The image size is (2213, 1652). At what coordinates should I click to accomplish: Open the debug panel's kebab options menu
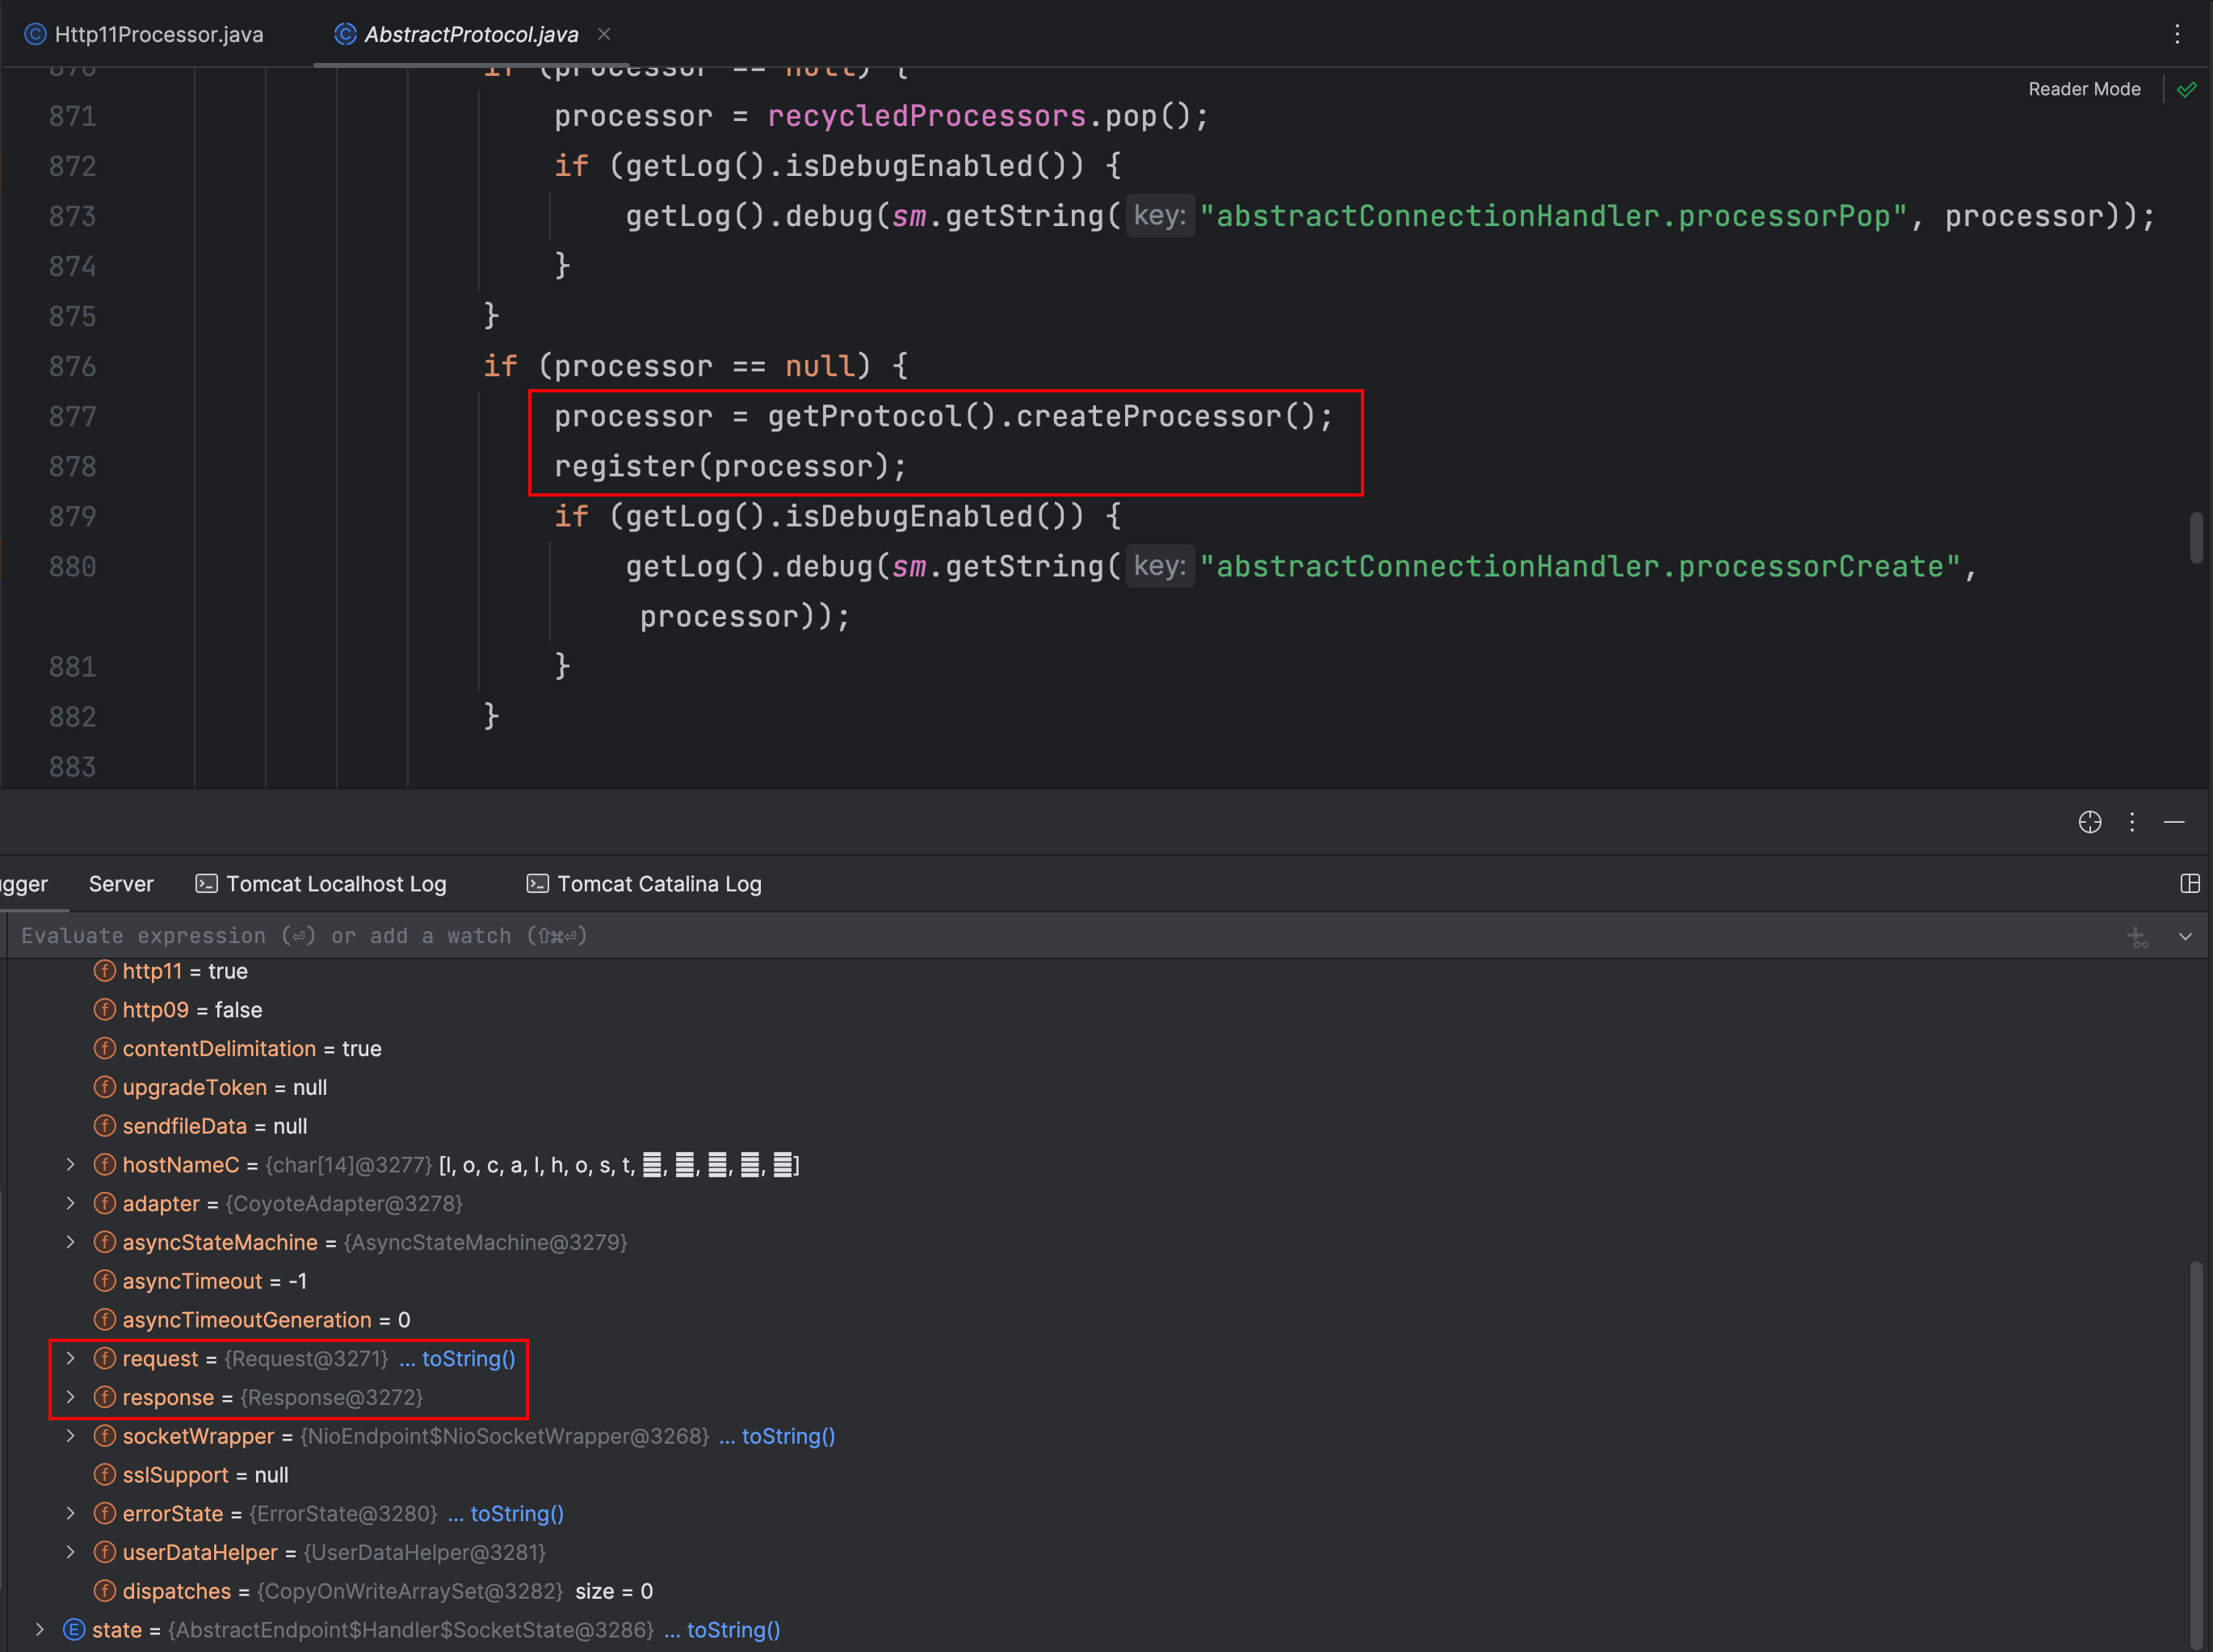tap(2133, 822)
